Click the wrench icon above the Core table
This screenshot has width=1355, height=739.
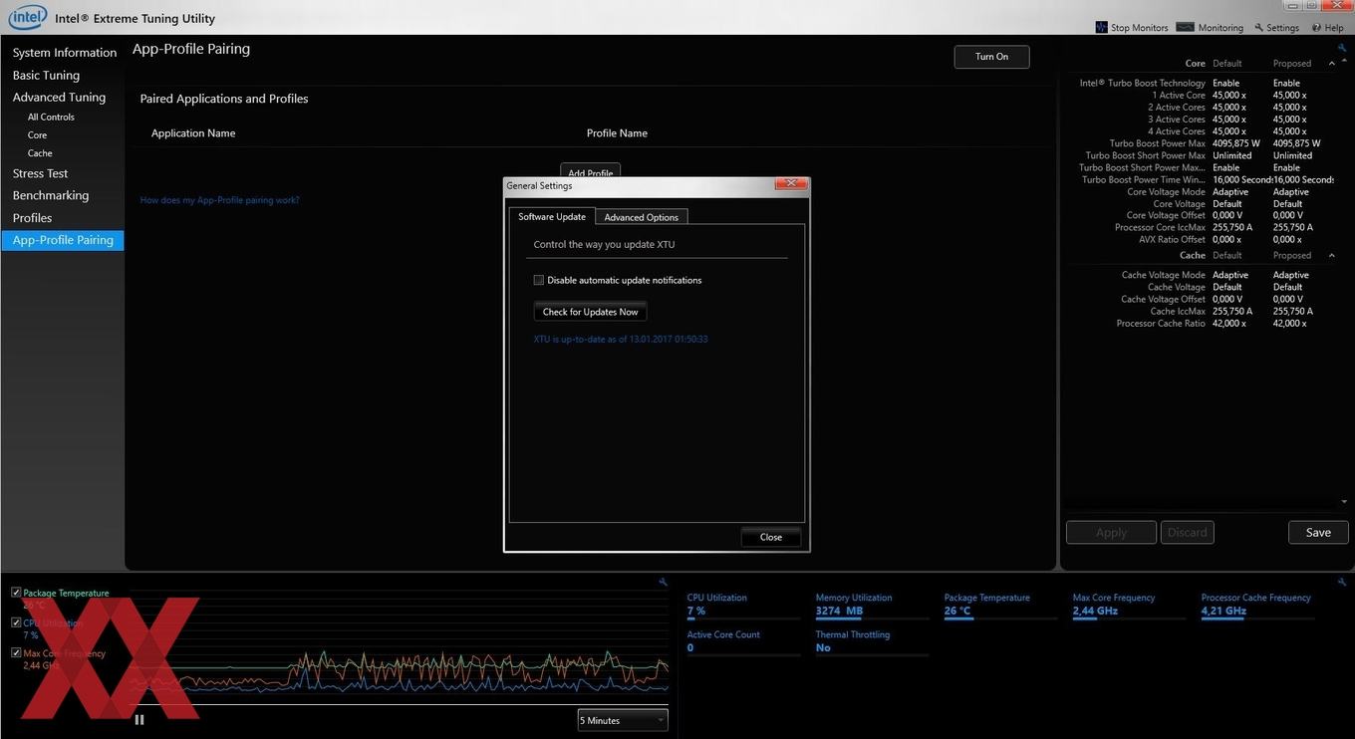(1341, 48)
